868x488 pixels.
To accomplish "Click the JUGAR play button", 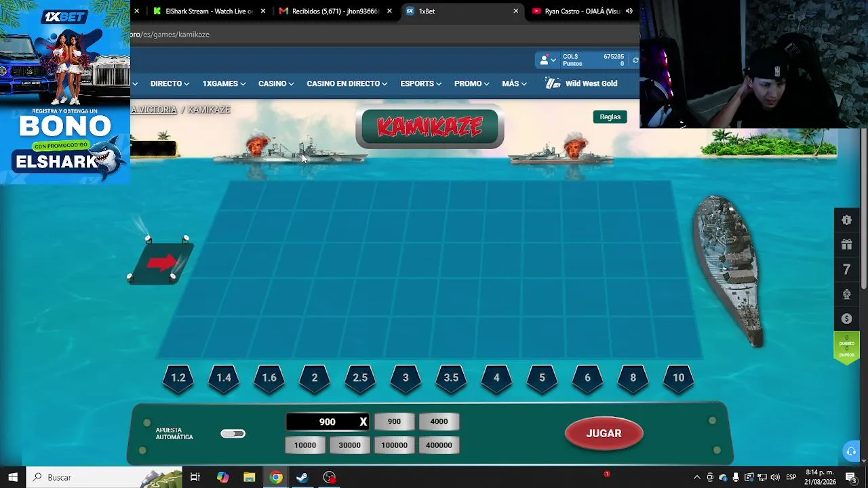I will (604, 434).
